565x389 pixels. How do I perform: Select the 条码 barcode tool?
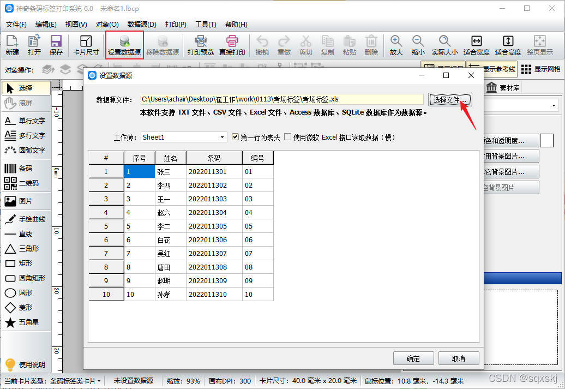tap(26, 169)
